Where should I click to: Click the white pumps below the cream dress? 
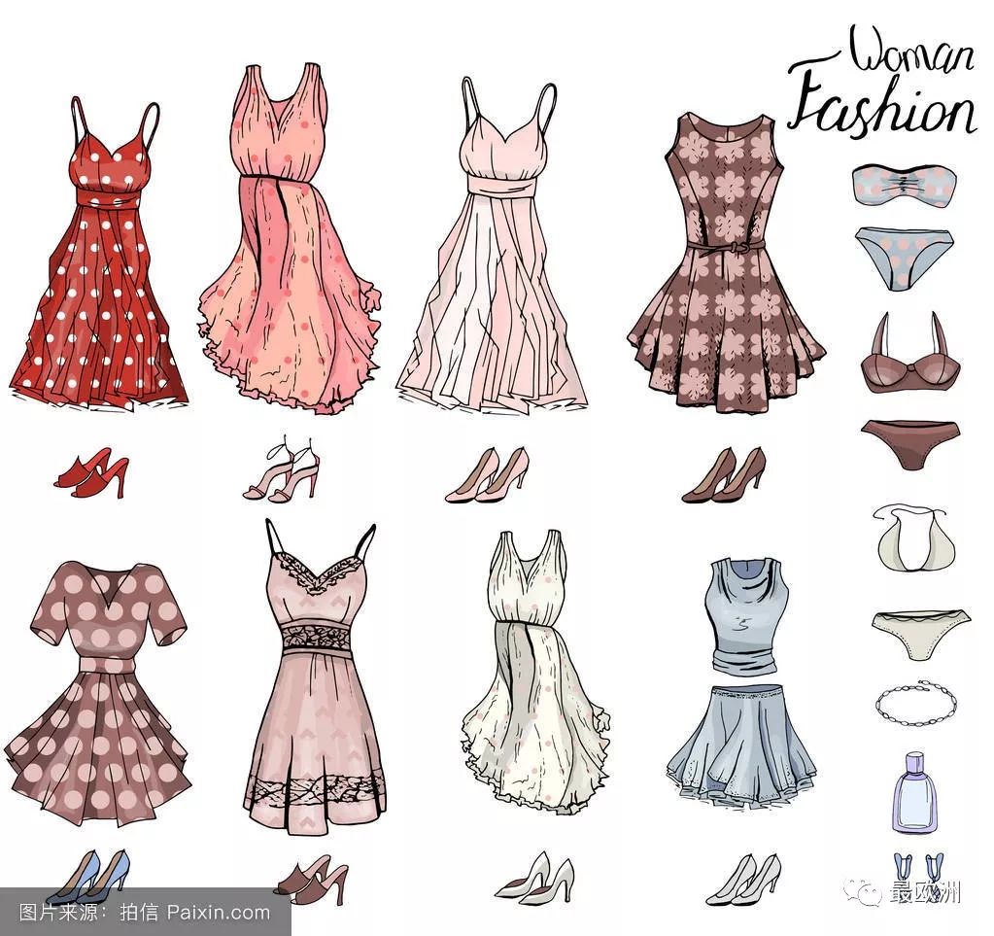[534, 879]
